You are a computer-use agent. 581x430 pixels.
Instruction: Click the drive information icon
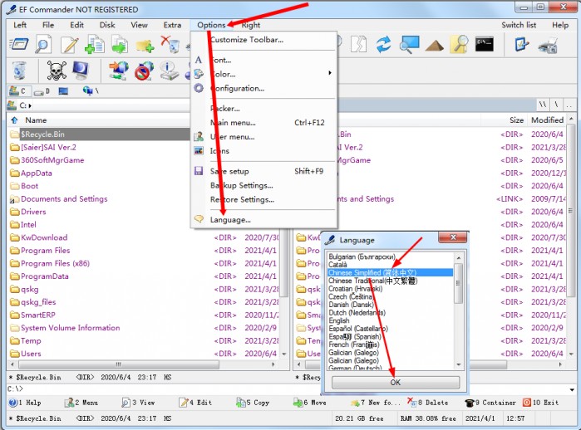[169, 71]
